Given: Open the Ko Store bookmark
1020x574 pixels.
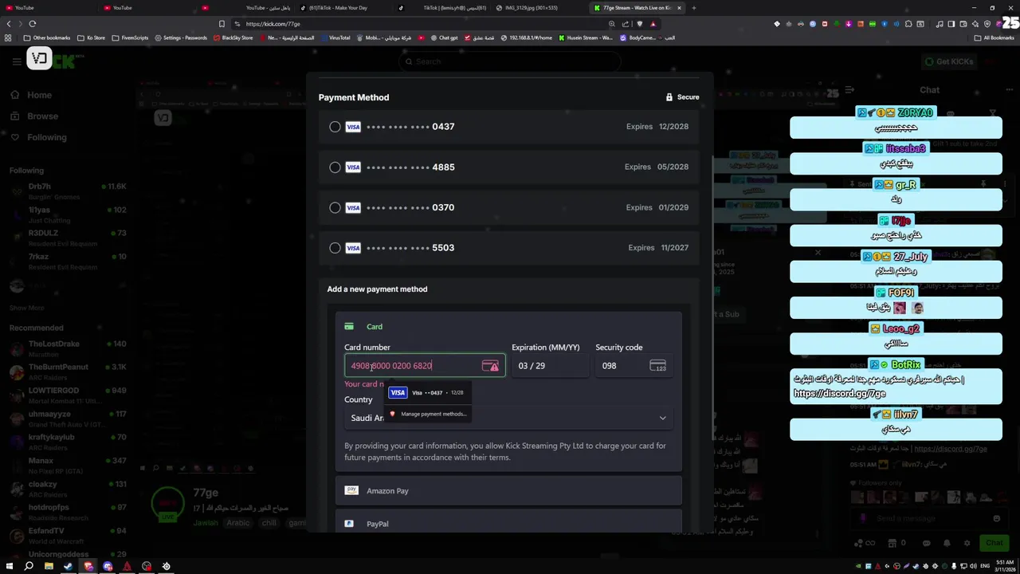Looking at the screenshot, I should 92,37.
